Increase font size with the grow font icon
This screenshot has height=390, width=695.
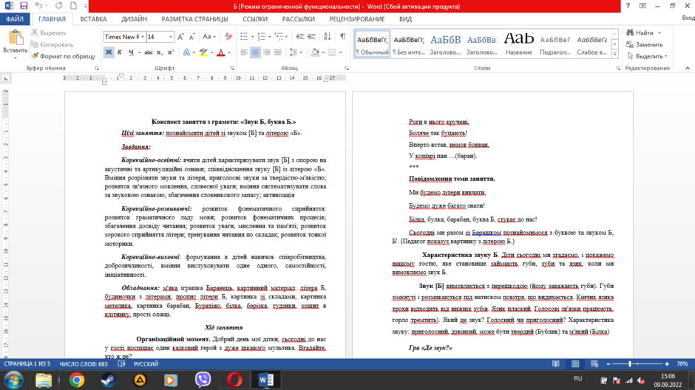tap(181, 37)
